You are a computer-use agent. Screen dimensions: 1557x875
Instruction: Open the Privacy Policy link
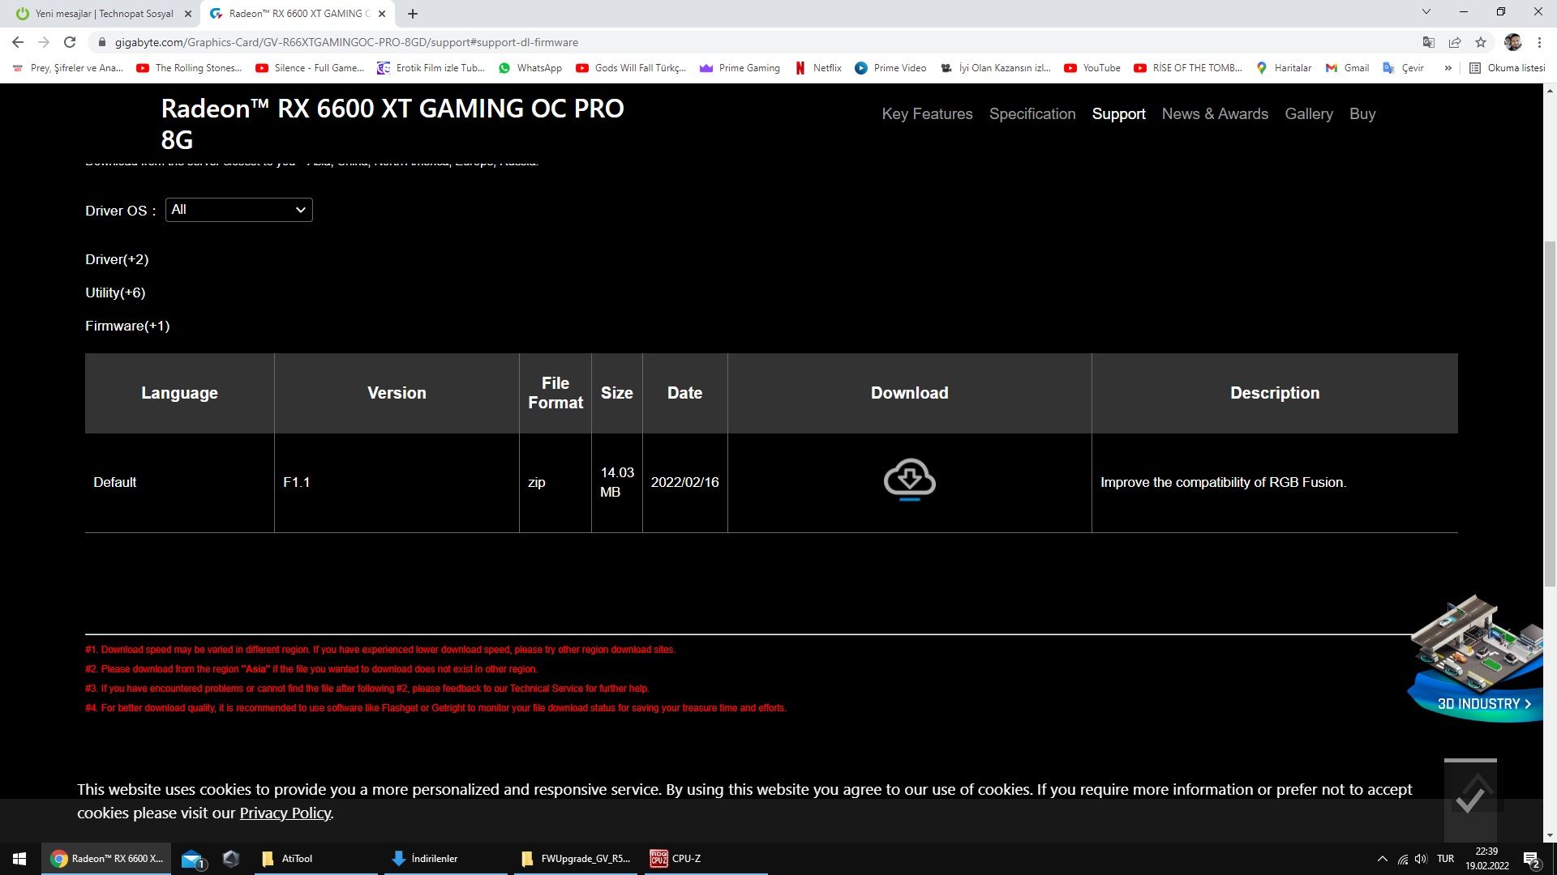pos(285,813)
